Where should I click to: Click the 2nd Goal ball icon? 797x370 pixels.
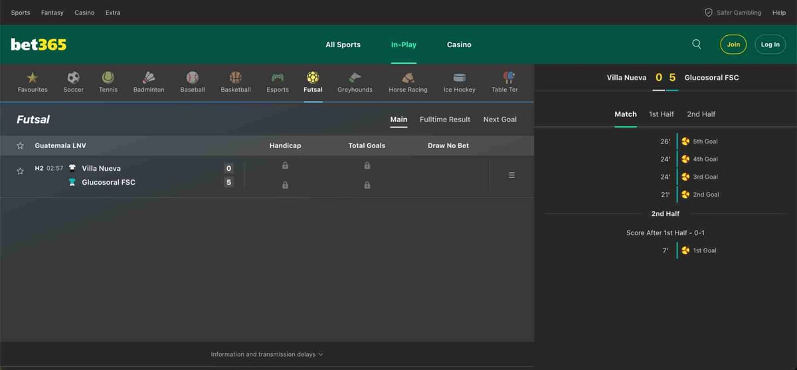pos(685,195)
